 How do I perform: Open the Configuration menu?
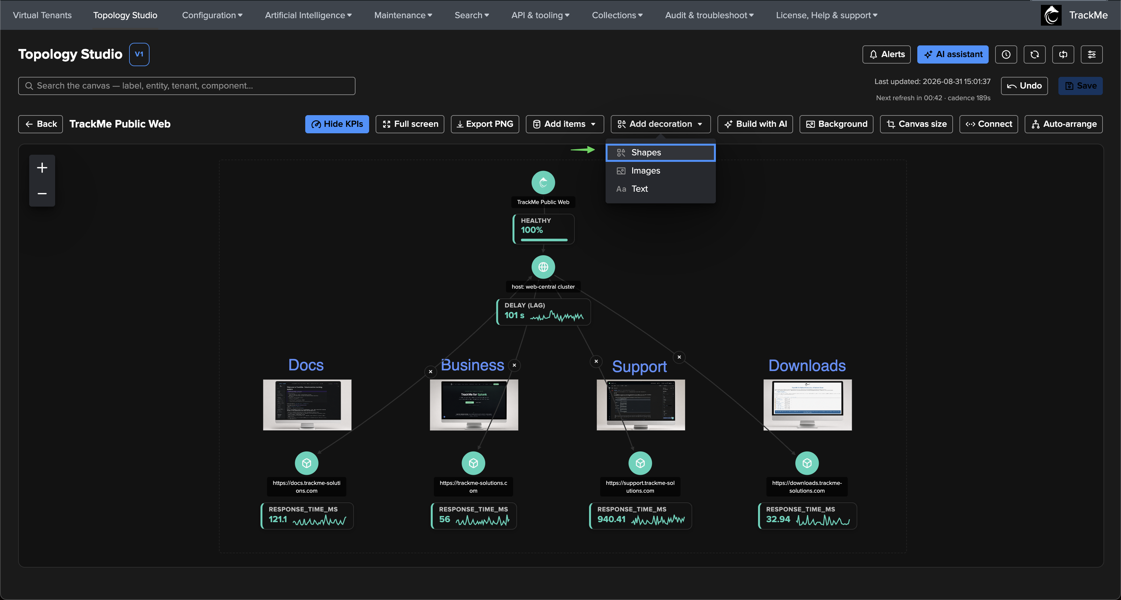[x=212, y=15]
